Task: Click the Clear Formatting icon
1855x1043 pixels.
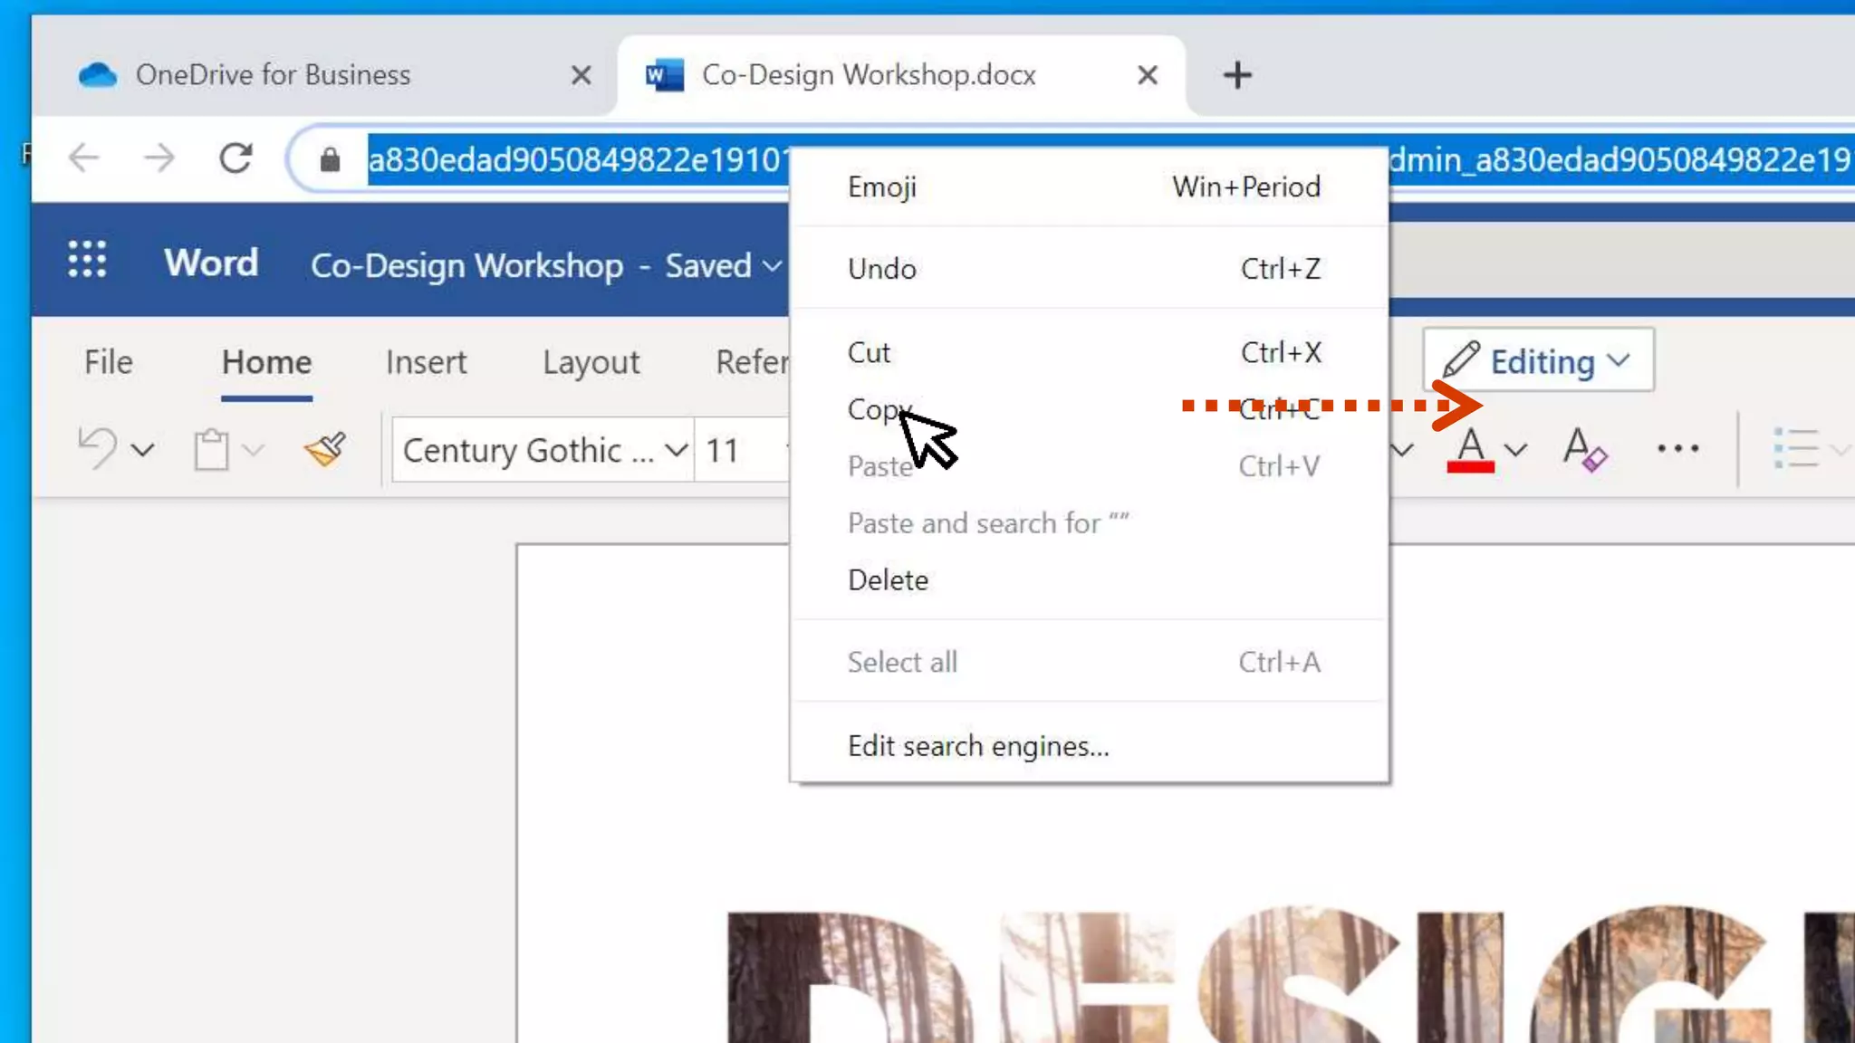Action: 1584,449
